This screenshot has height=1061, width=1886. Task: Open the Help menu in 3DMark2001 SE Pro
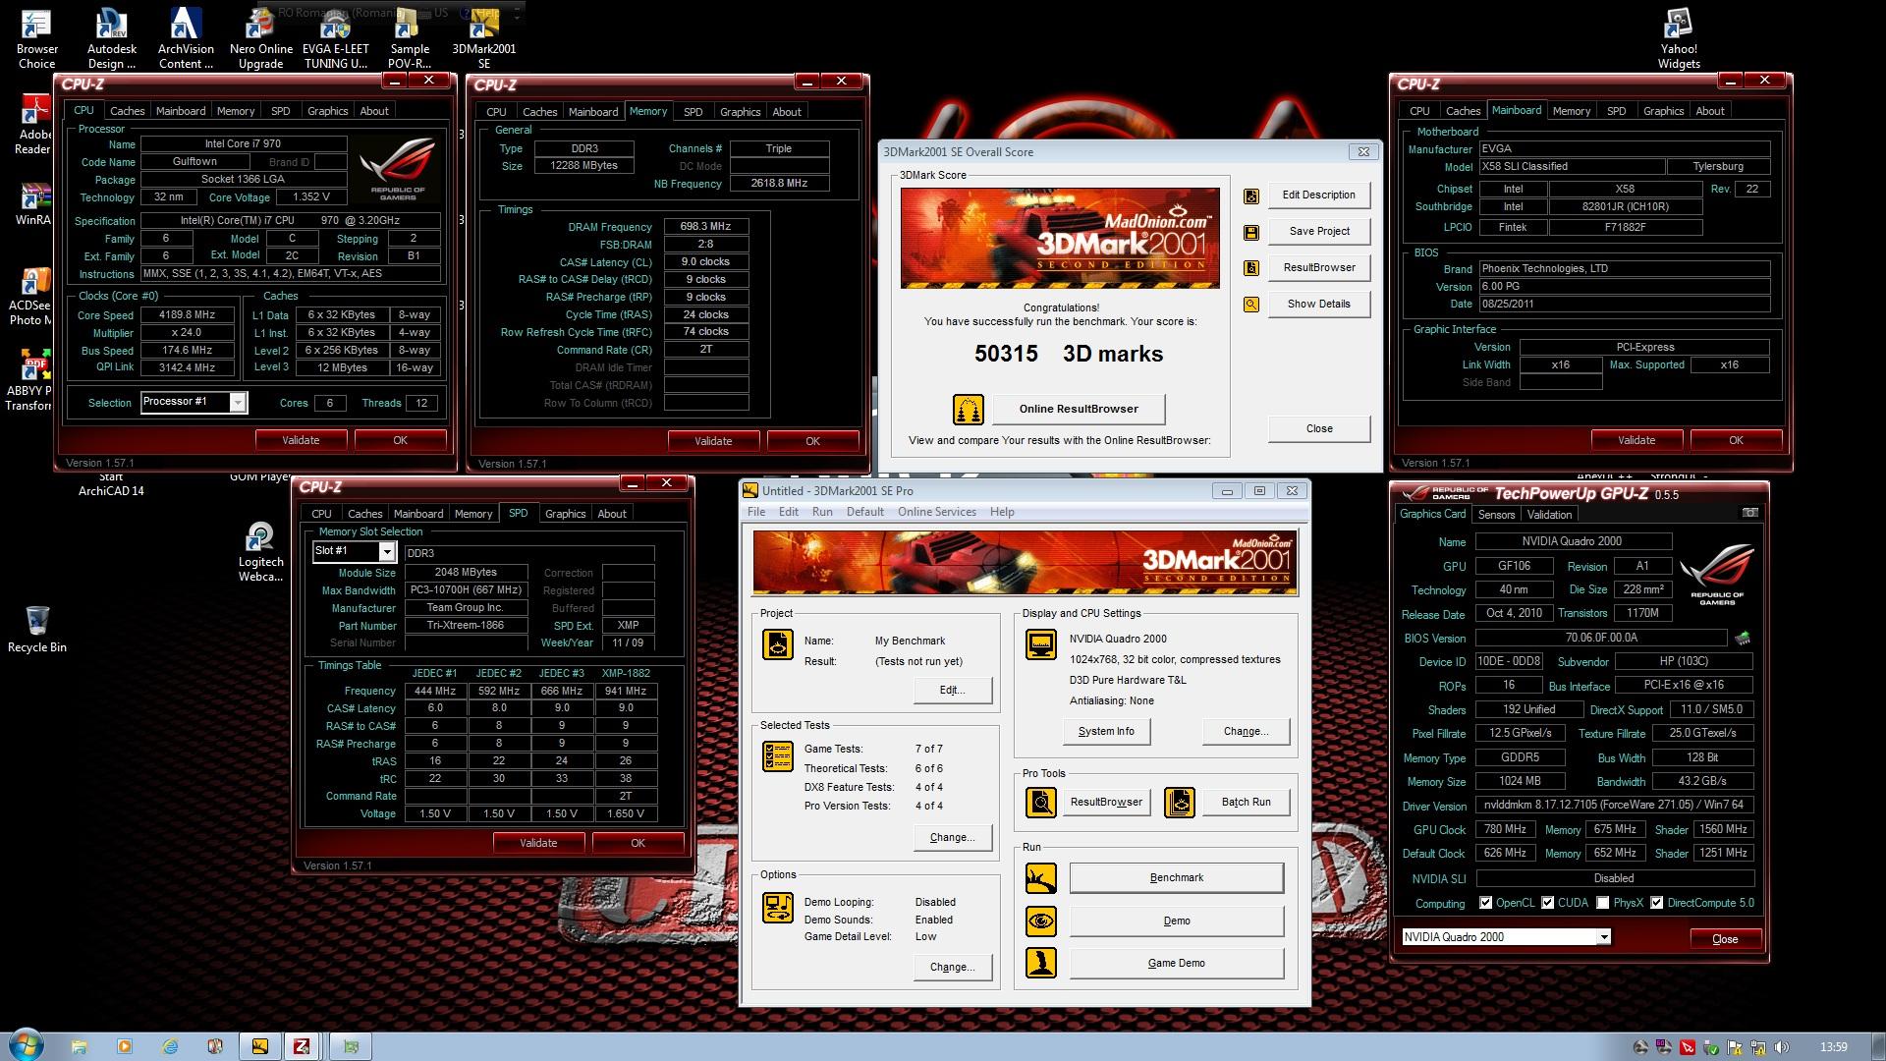[x=1002, y=512]
